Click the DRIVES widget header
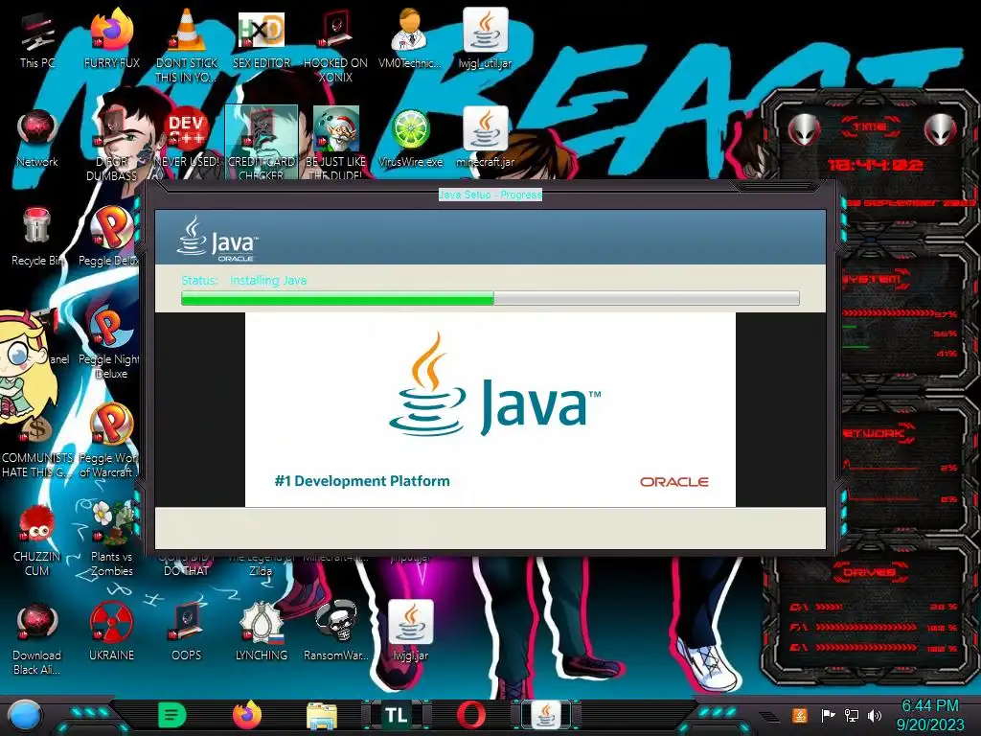 868,572
